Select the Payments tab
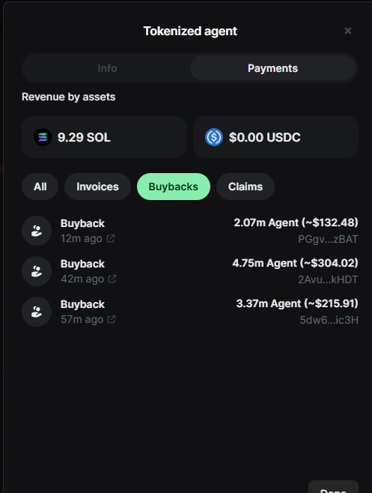 [272, 68]
